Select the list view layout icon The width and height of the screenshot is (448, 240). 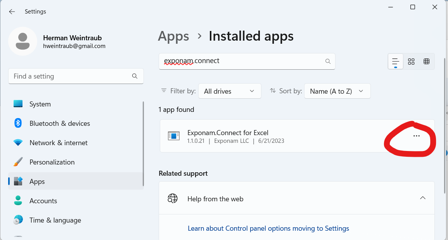(396, 62)
